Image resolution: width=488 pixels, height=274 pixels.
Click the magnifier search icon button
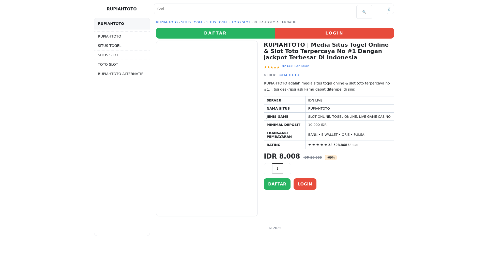(x=364, y=12)
